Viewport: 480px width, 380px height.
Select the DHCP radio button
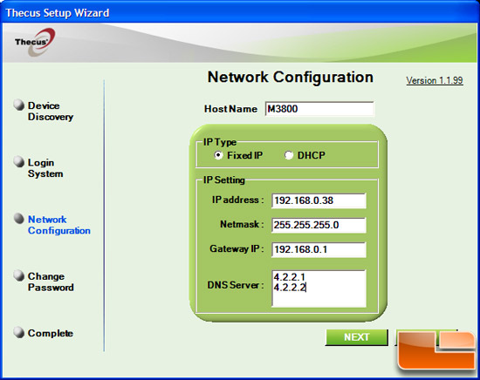click(x=289, y=155)
